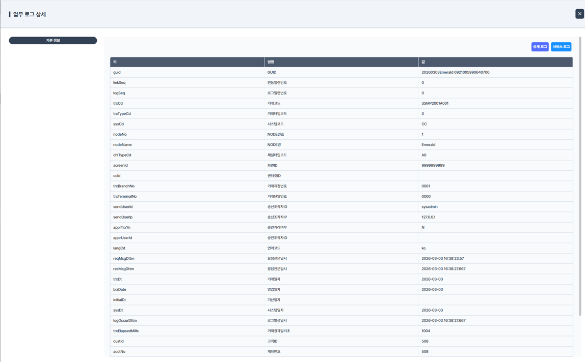The height and width of the screenshot is (362, 585).
Task: Select the nodeName value Emerald
Action: (x=428, y=144)
